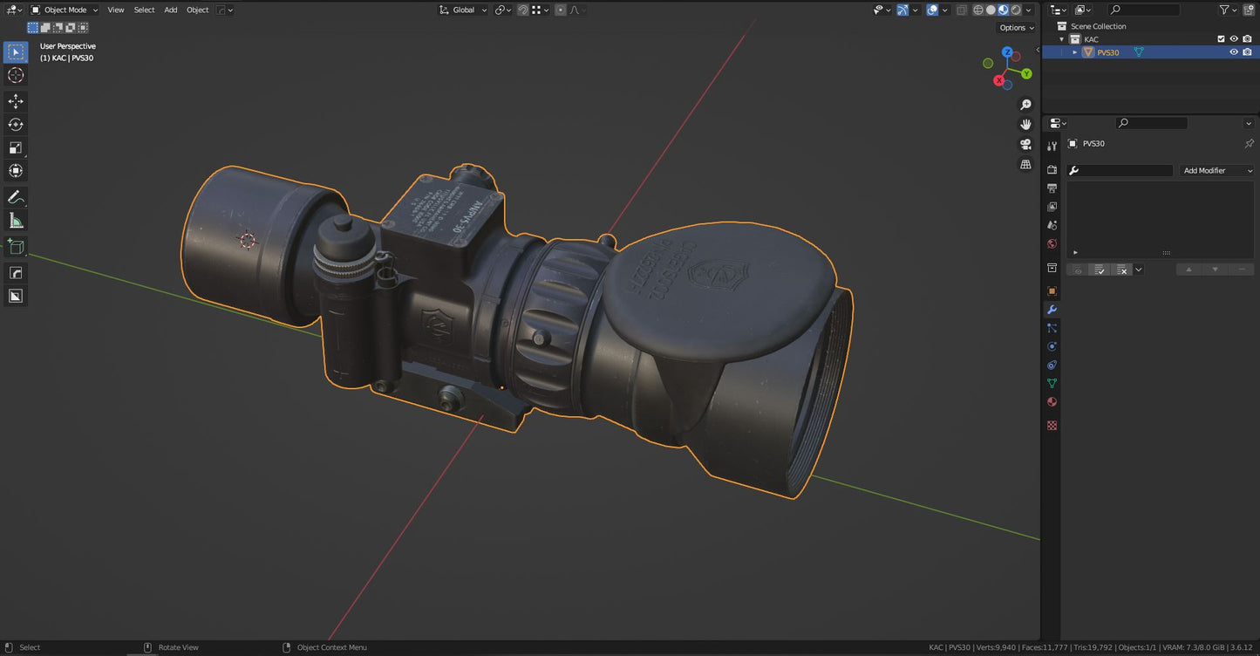
Task: Disable PVS30 in renders via camera icon
Action: [x=1248, y=51]
